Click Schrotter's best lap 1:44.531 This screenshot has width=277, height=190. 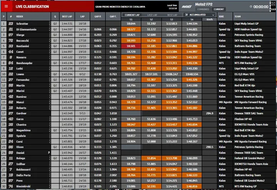tap(67, 24)
